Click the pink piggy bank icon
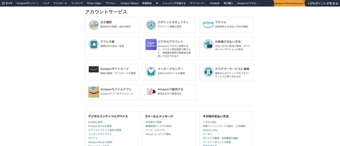This screenshot has width=340, height=146. click(x=151, y=91)
